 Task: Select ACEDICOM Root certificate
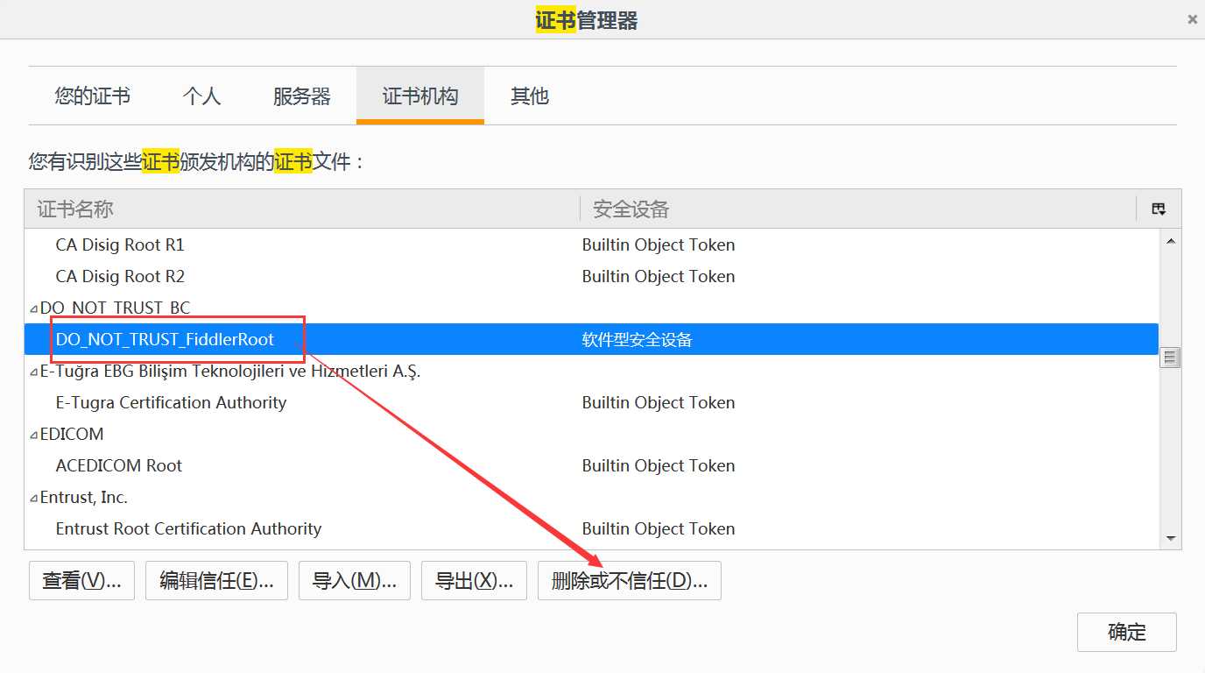(591, 465)
